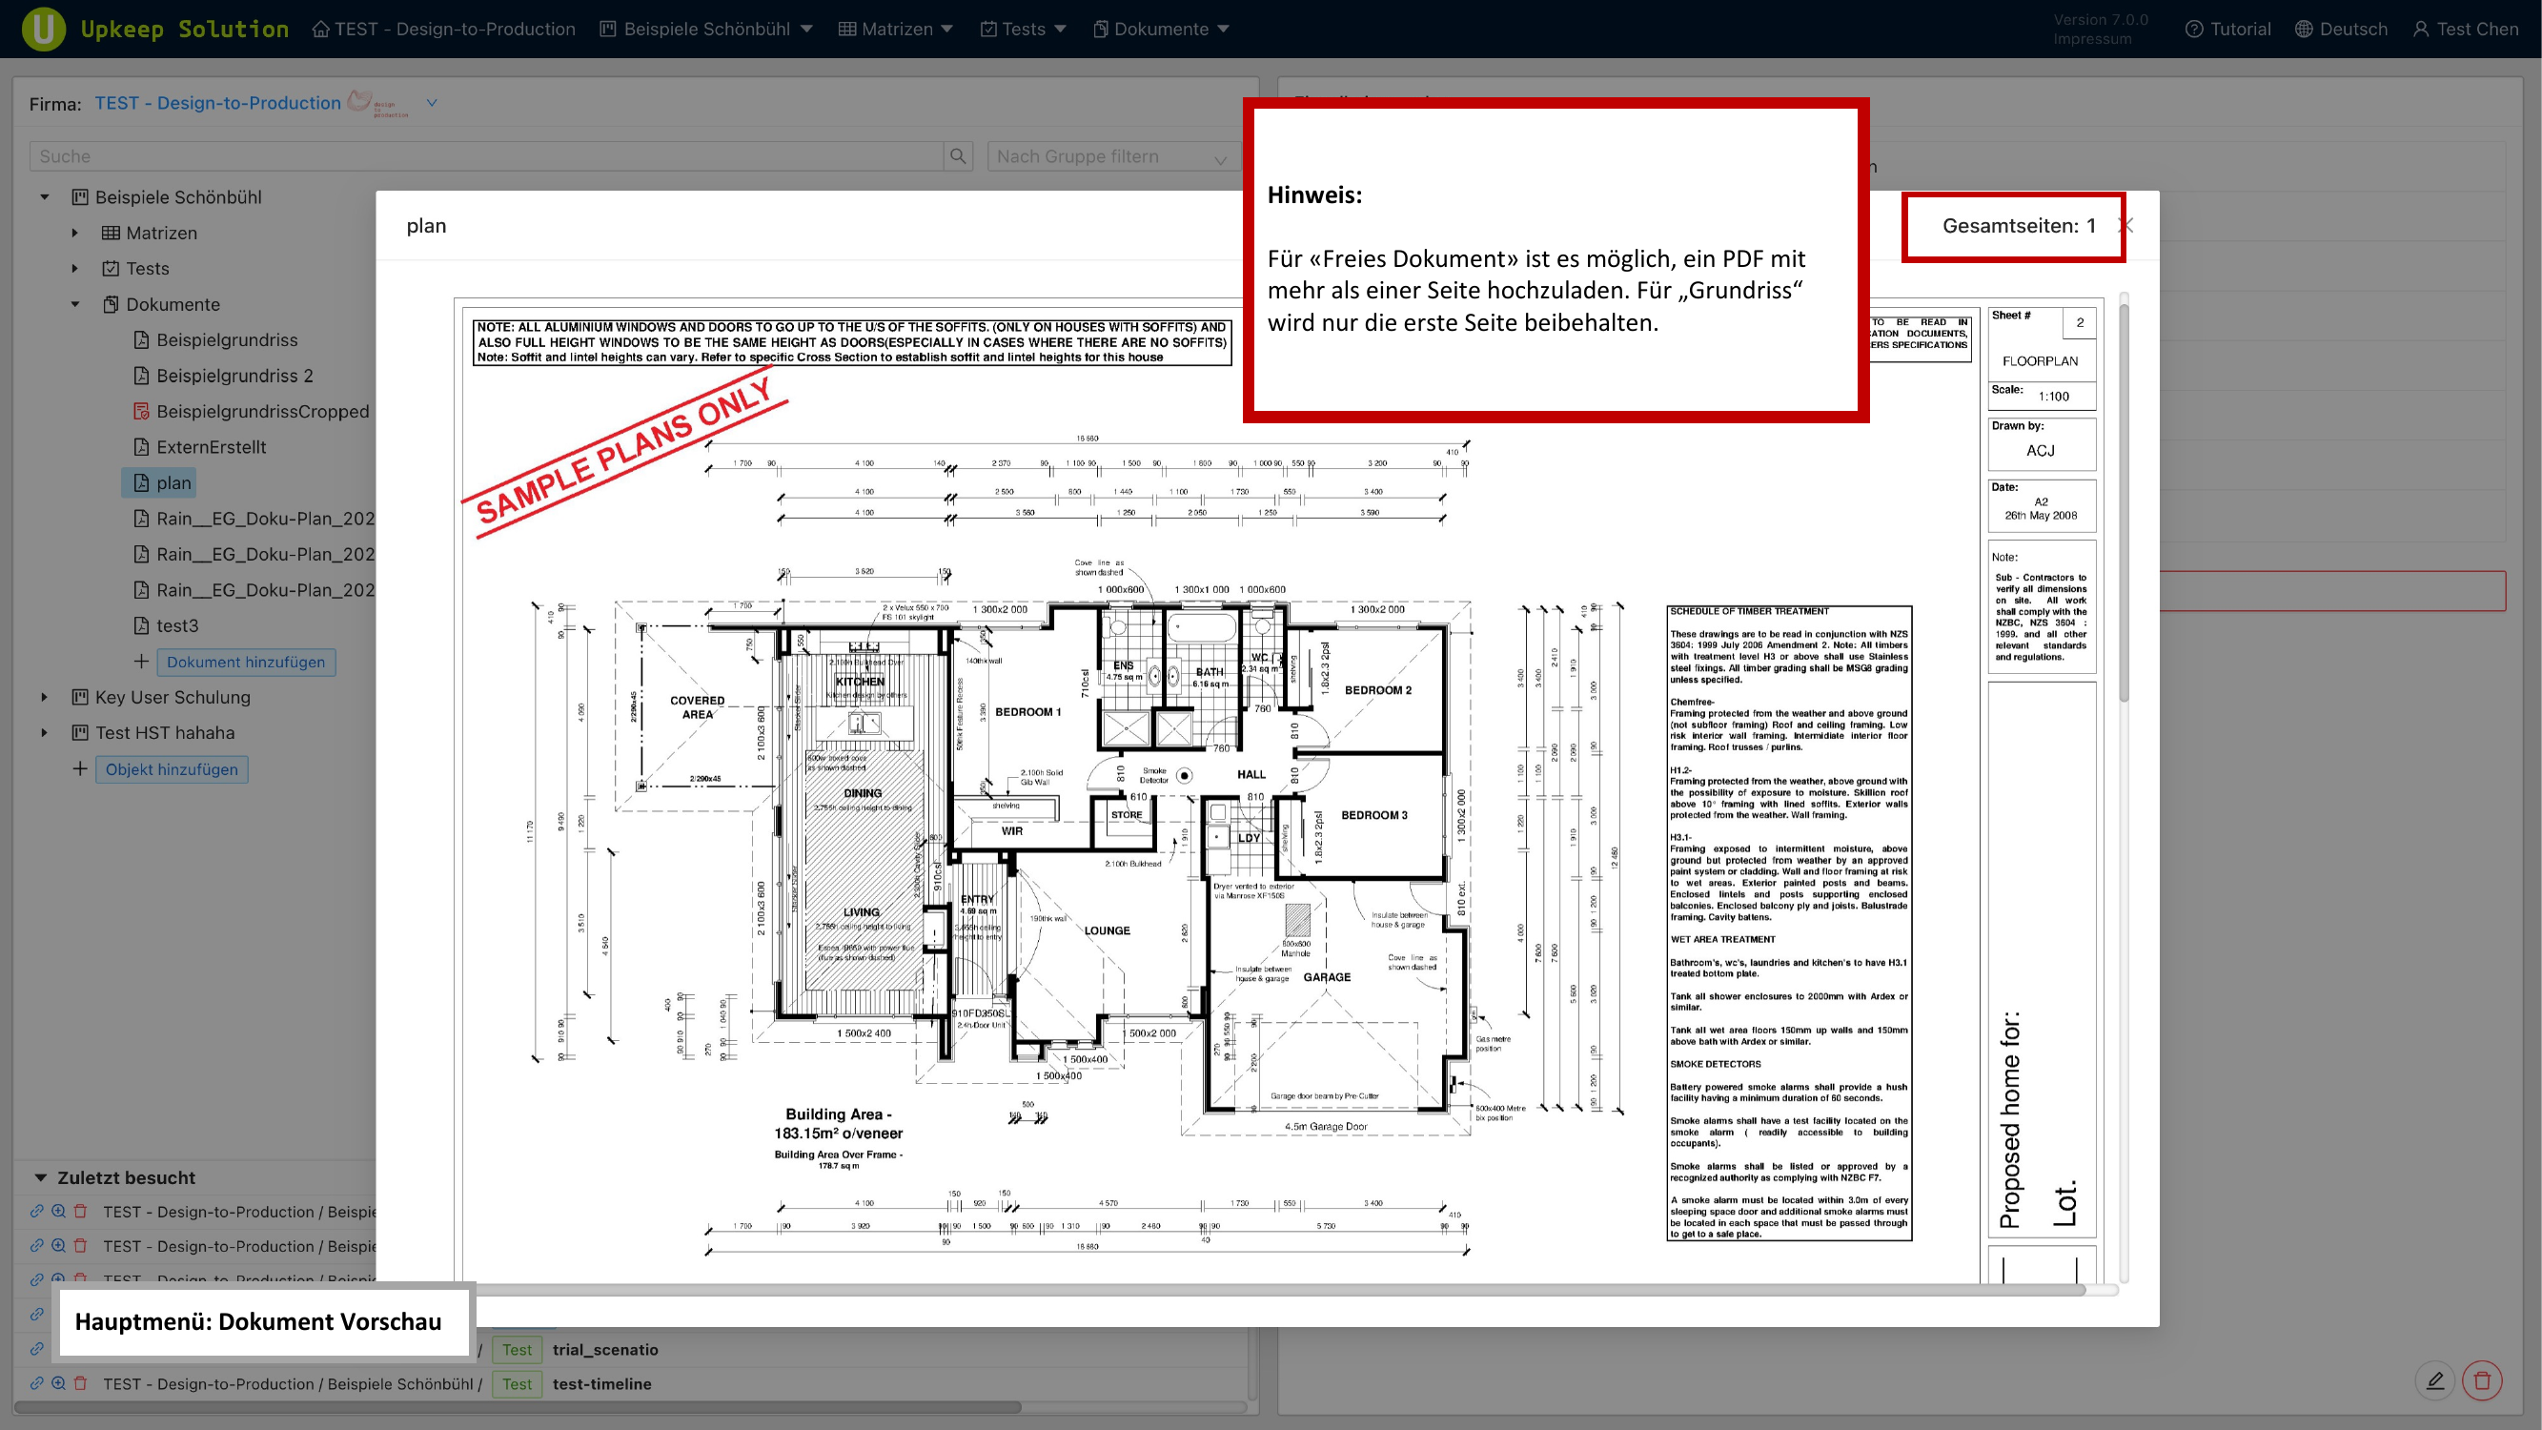Viewport: 2542px width, 1430px height.
Task: Open the search magnifier in the Suche bar
Action: coord(955,155)
